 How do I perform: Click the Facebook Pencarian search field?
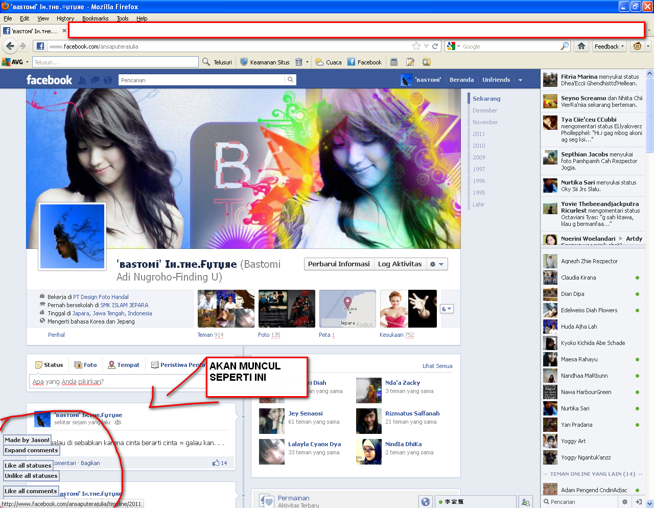[202, 80]
